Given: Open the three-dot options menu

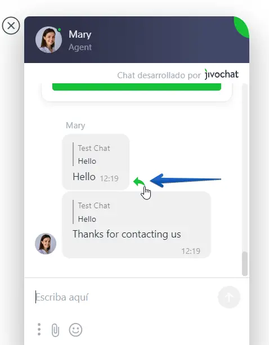Looking at the screenshot, I should (39, 329).
